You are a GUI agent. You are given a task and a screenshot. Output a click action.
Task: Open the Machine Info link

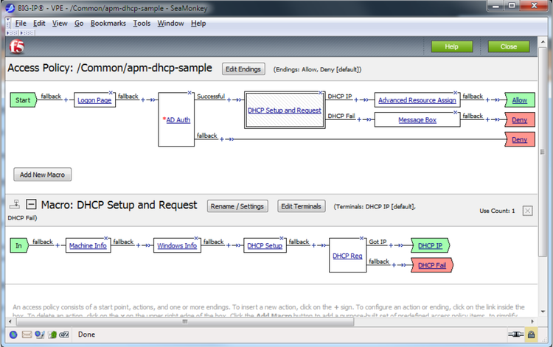pos(88,246)
